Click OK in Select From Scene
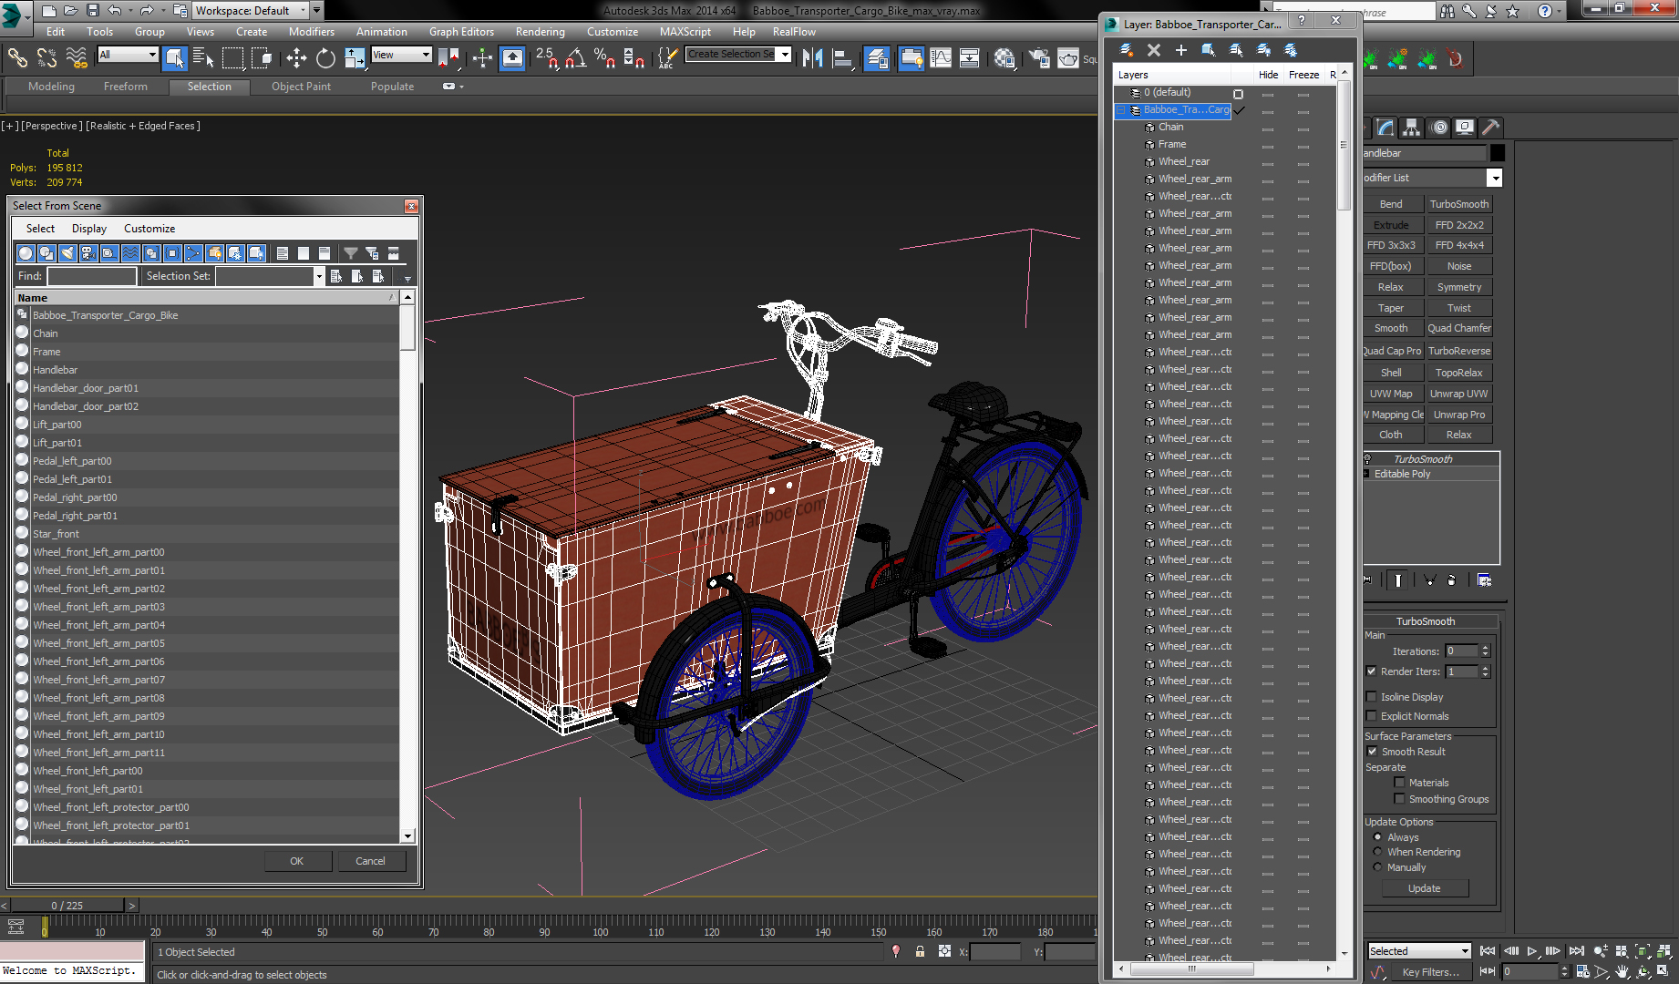This screenshot has width=1679, height=984. pyautogui.click(x=297, y=861)
